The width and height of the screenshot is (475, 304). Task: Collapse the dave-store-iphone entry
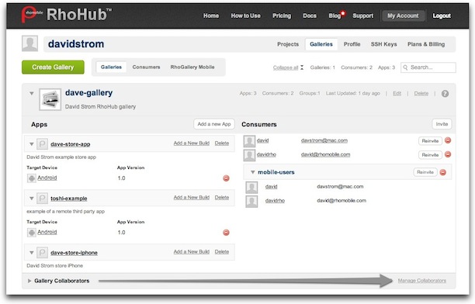[x=32, y=253]
